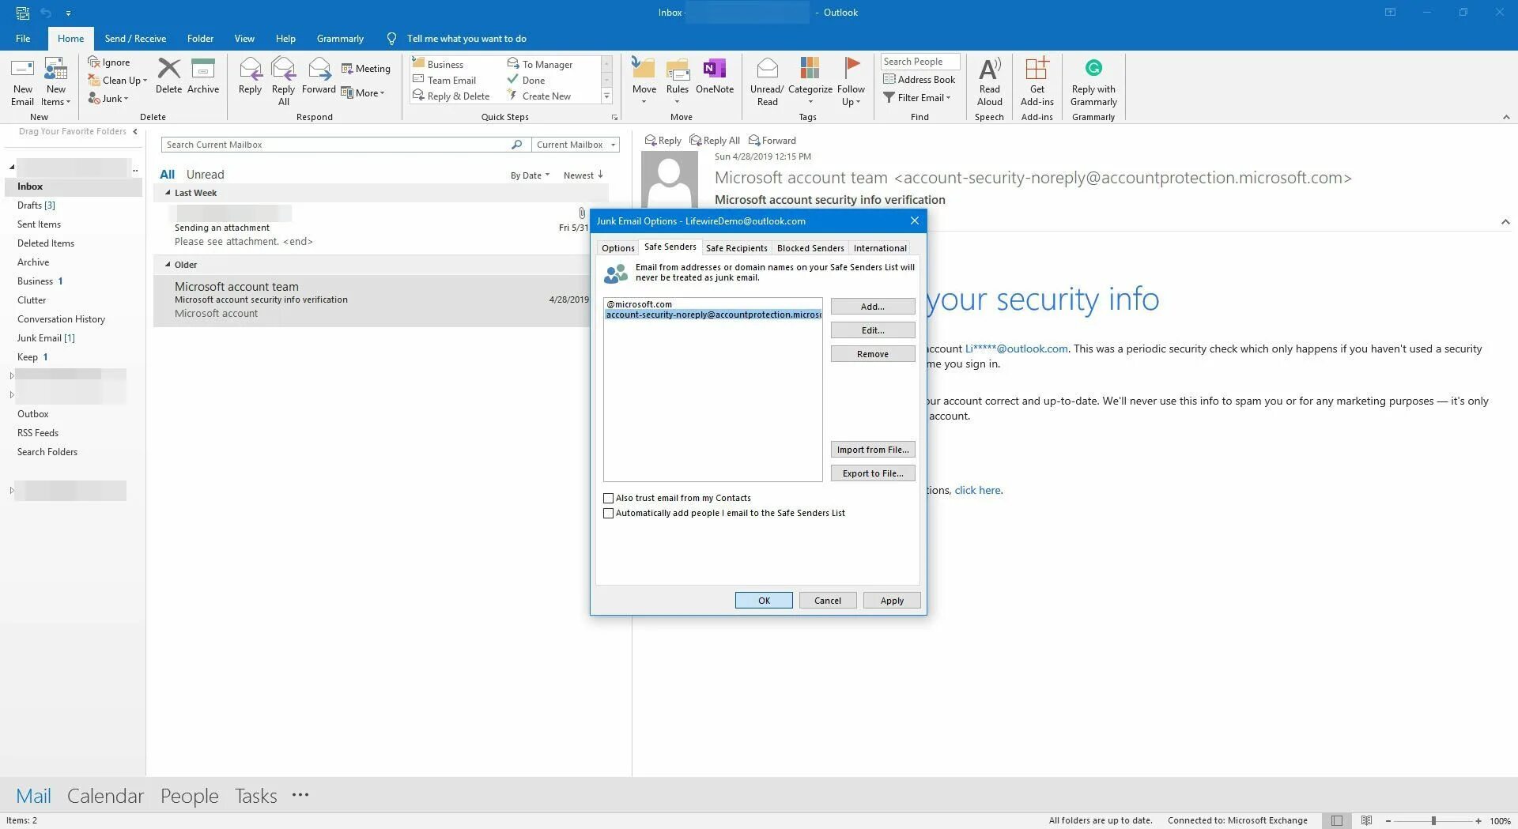The image size is (1518, 829).
Task: Show All messages filter
Action: coord(168,175)
